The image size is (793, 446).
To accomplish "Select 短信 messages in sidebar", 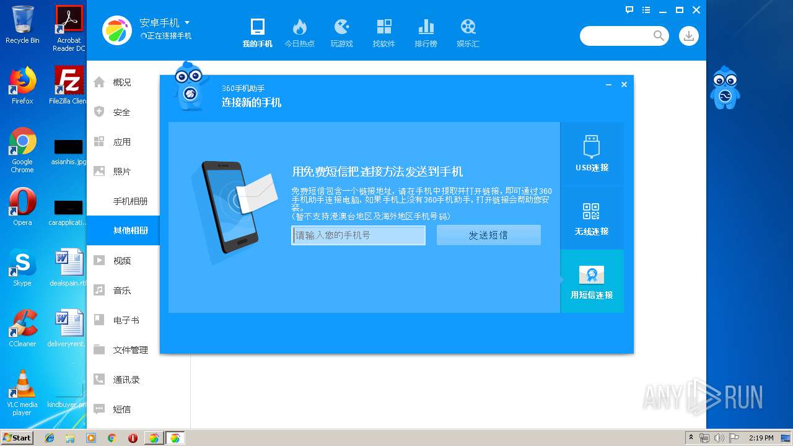I will pyautogui.click(x=123, y=409).
